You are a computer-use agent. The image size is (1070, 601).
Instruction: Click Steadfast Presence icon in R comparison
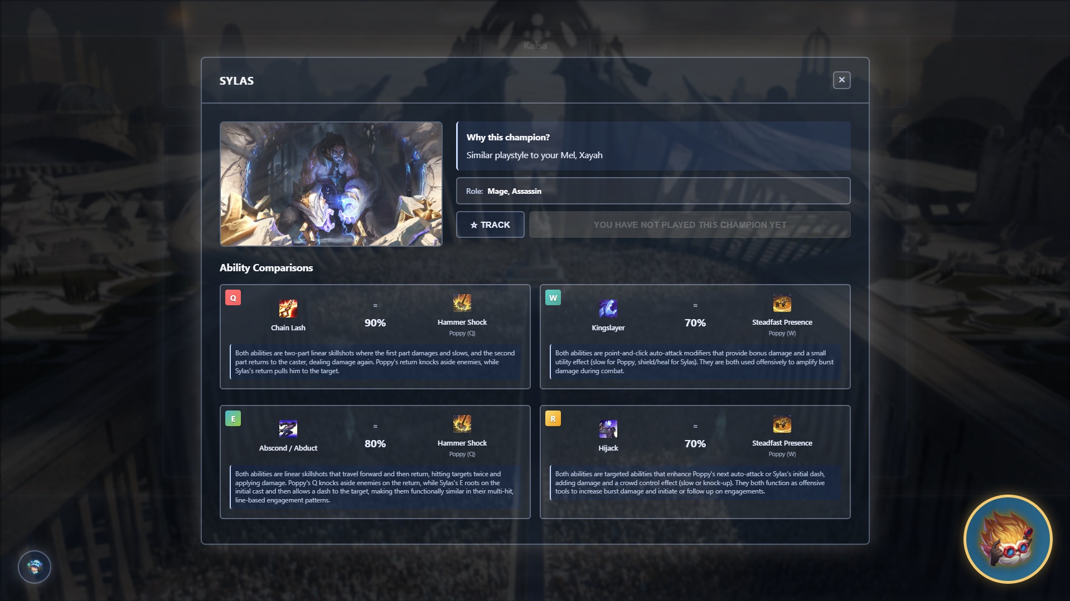[x=782, y=424]
